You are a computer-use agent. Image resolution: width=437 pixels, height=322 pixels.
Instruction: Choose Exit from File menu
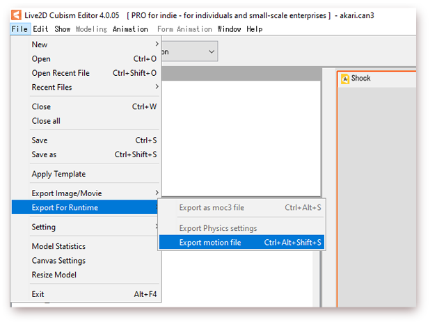coord(86,294)
